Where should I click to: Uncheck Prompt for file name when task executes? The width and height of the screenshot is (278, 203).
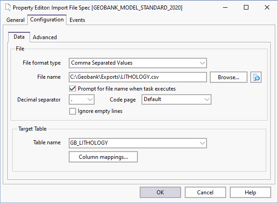tap(72, 89)
